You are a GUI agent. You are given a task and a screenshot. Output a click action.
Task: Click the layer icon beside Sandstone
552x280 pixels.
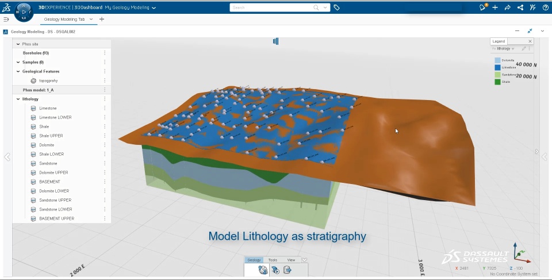point(33,163)
